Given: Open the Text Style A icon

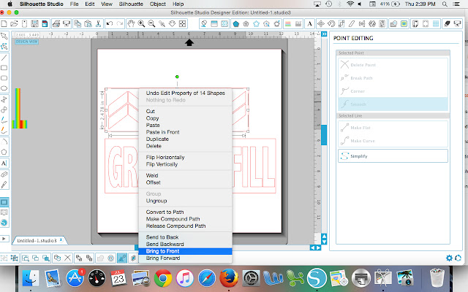Looking at the screenshot, I should 309,24.
